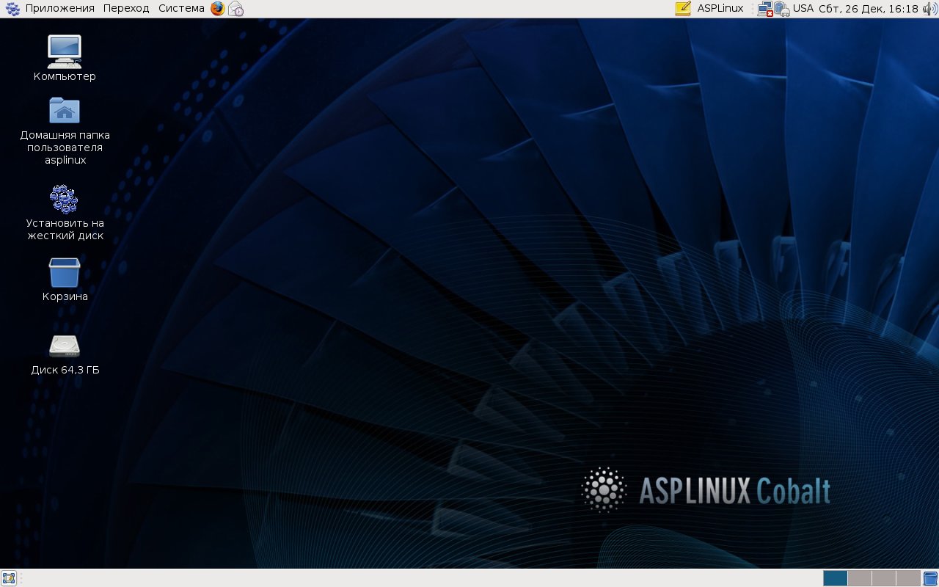Image resolution: width=939 pixels, height=587 pixels.
Task: Select the Корзина desktop icon
Action: (x=65, y=272)
